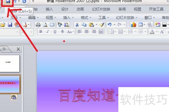Click the Paste Options smart tag icon

(14, 97)
